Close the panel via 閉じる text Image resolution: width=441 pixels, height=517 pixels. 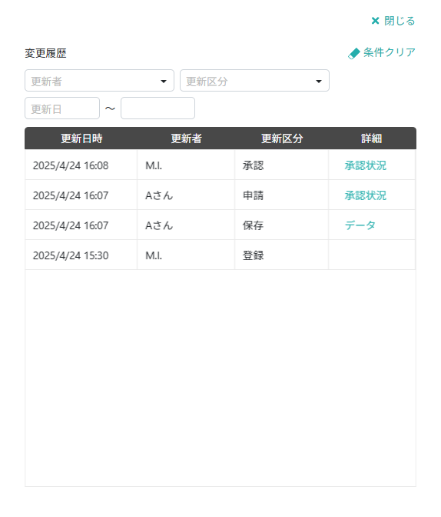[x=400, y=21]
